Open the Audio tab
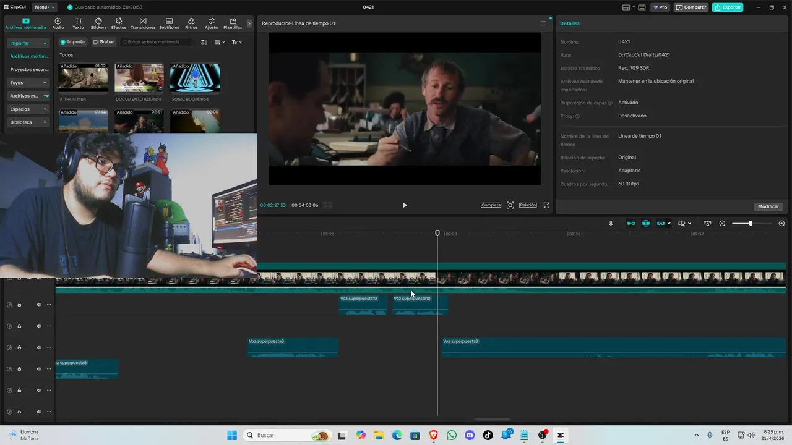This screenshot has height=445, width=792. pos(58,23)
